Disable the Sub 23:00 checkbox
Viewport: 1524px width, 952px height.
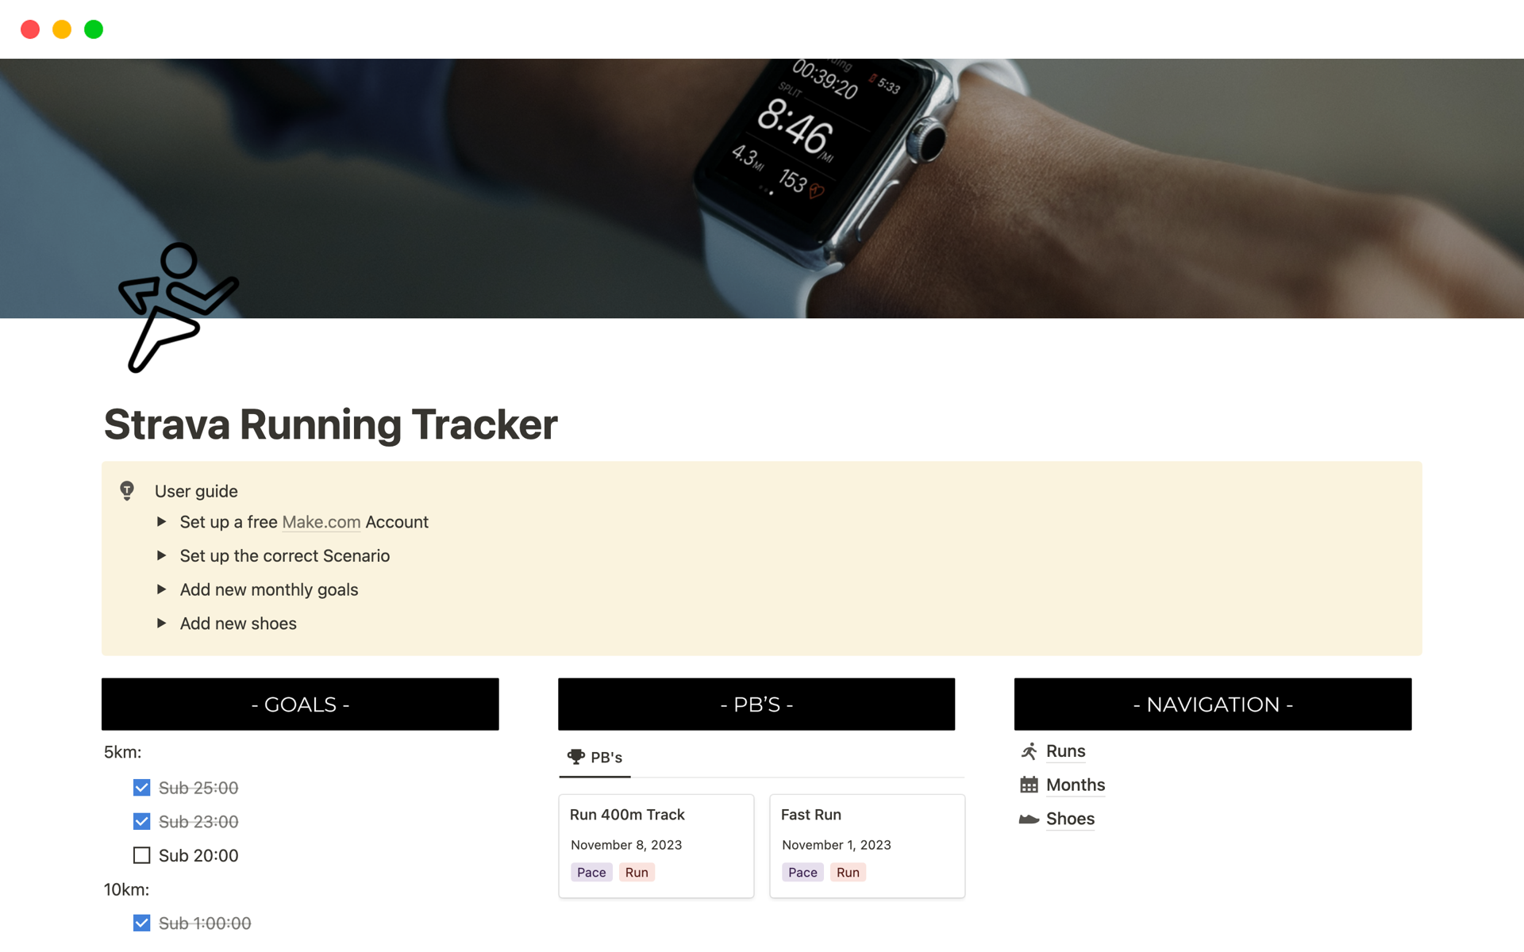141,821
